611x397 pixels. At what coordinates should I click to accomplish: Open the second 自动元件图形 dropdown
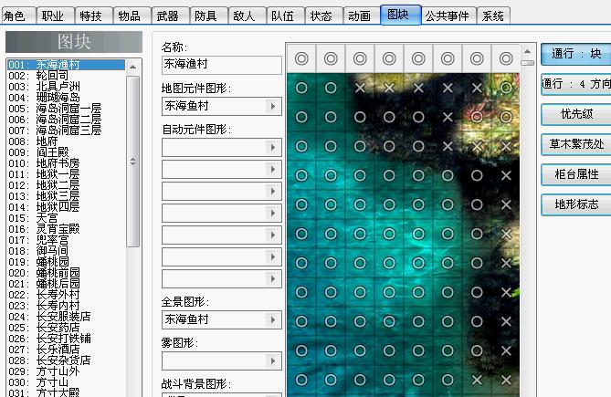click(x=222, y=170)
